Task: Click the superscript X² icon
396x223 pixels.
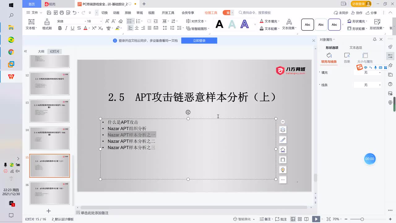Action: tap(94, 28)
